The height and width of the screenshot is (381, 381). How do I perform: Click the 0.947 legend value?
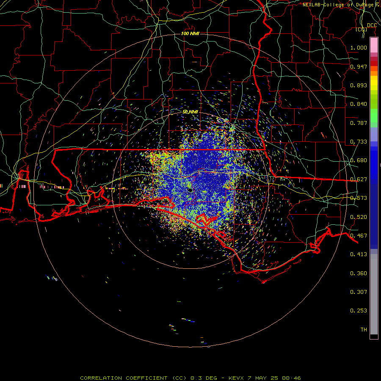tap(359, 66)
